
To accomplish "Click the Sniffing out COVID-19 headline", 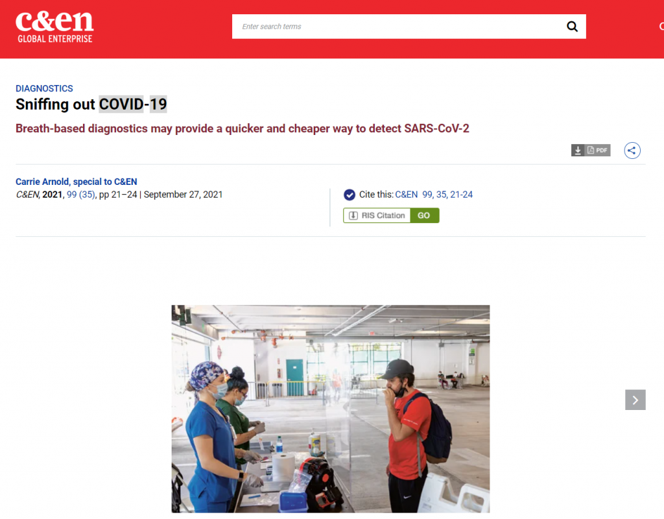I will [91, 104].
